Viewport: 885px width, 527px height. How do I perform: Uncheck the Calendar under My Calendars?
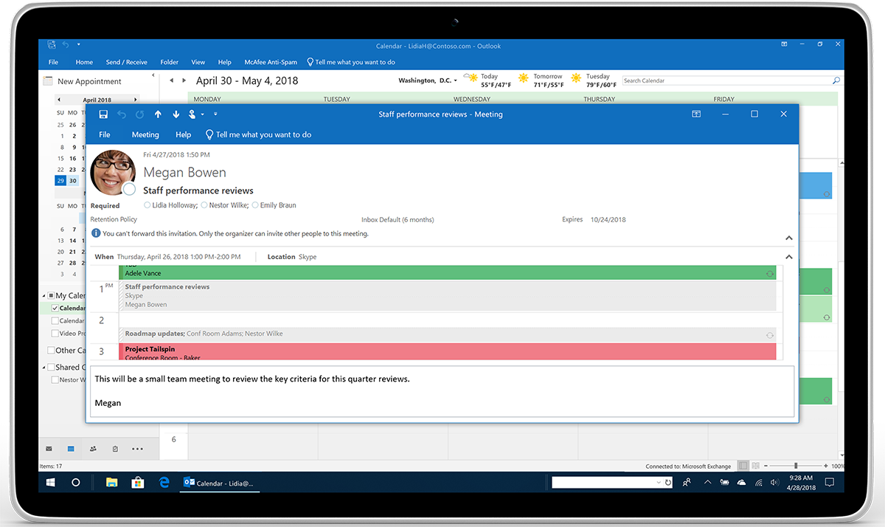55,308
